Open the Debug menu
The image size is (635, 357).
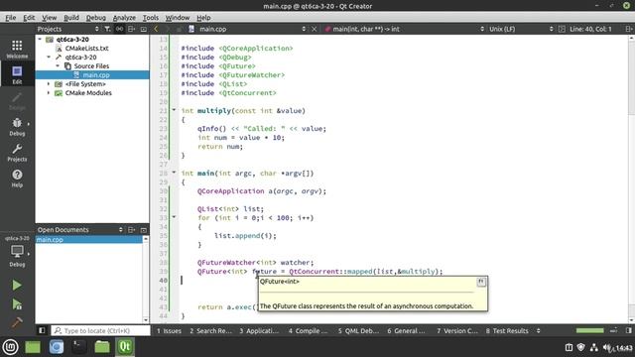[x=96, y=18]
